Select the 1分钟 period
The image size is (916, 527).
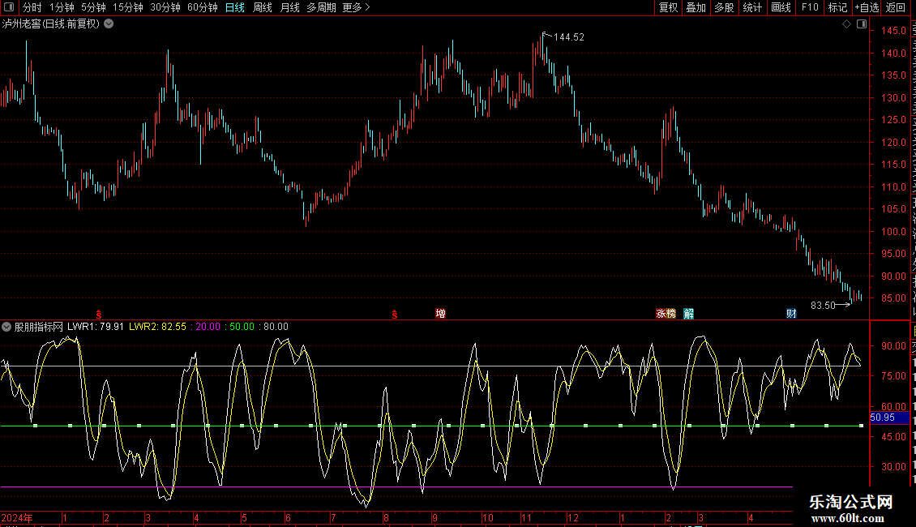[62, 7]
